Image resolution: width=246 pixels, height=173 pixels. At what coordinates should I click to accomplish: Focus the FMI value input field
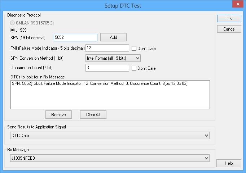click(x=107, y=48)
